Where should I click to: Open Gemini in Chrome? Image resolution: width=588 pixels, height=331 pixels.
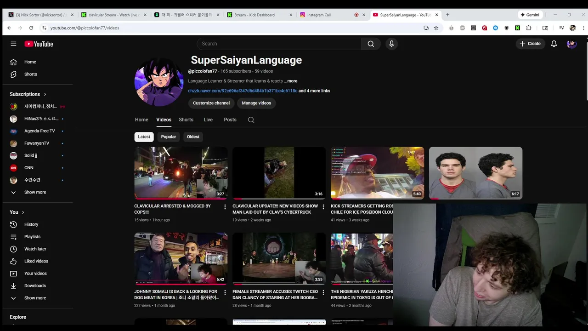tap(530, 15)
